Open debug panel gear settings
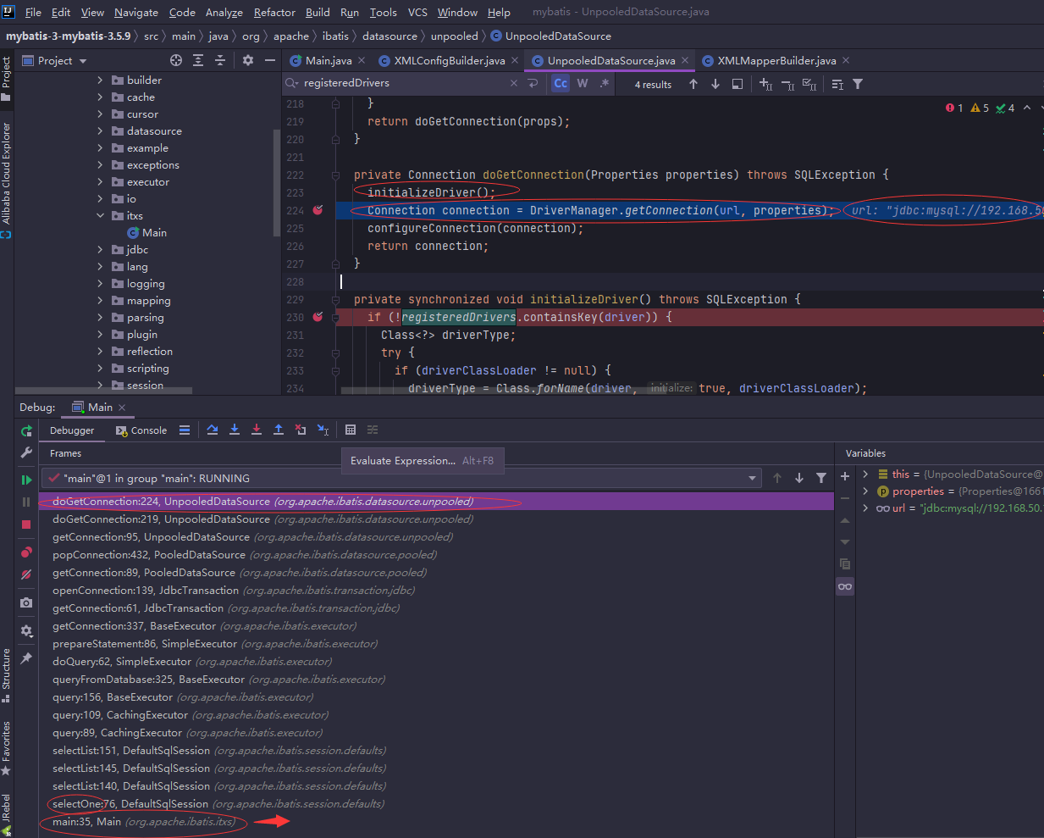The image size is (1044, 838). click(26, 630)
